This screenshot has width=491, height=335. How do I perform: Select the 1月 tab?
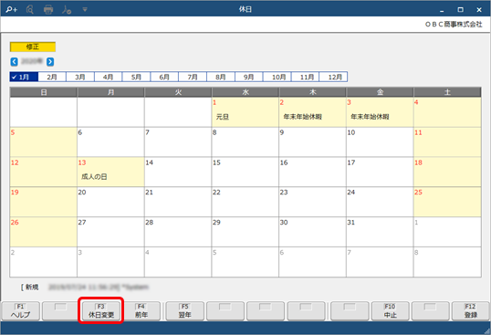(x=24, y=77)
